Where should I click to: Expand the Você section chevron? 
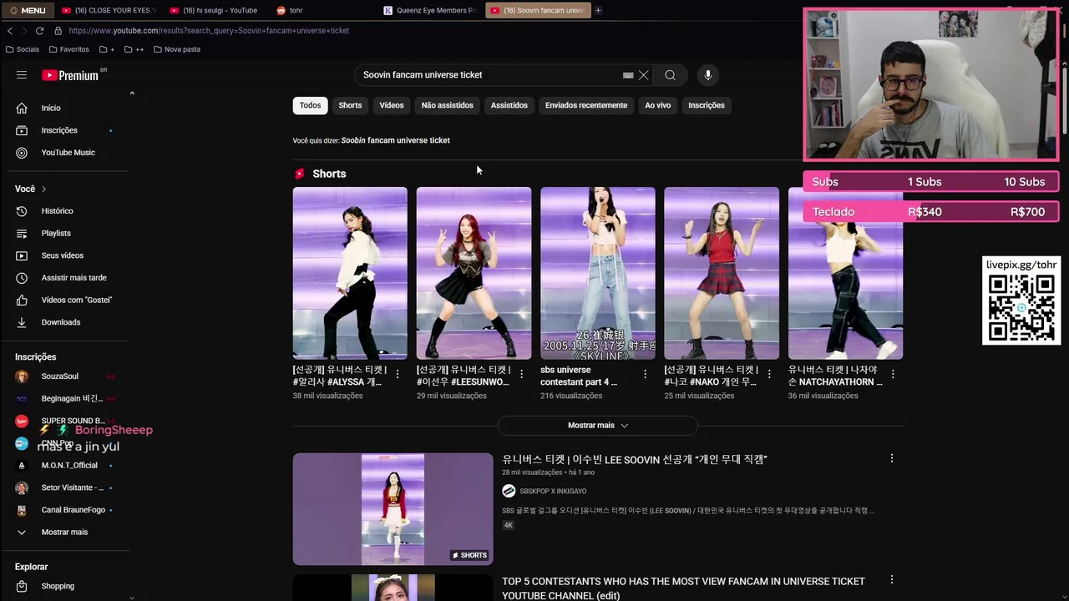(43, 189)
